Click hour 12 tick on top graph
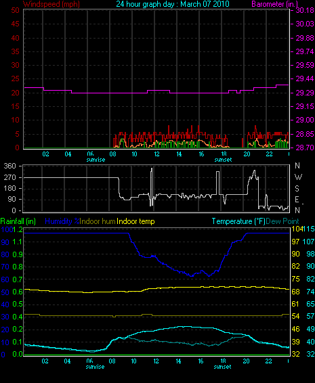315x383 pixels. pos(156,154)
